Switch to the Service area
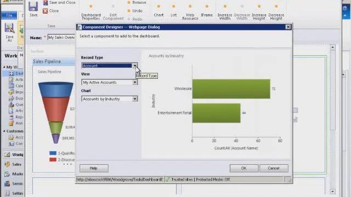Screen dimensions: 351x197 [13, 184]
